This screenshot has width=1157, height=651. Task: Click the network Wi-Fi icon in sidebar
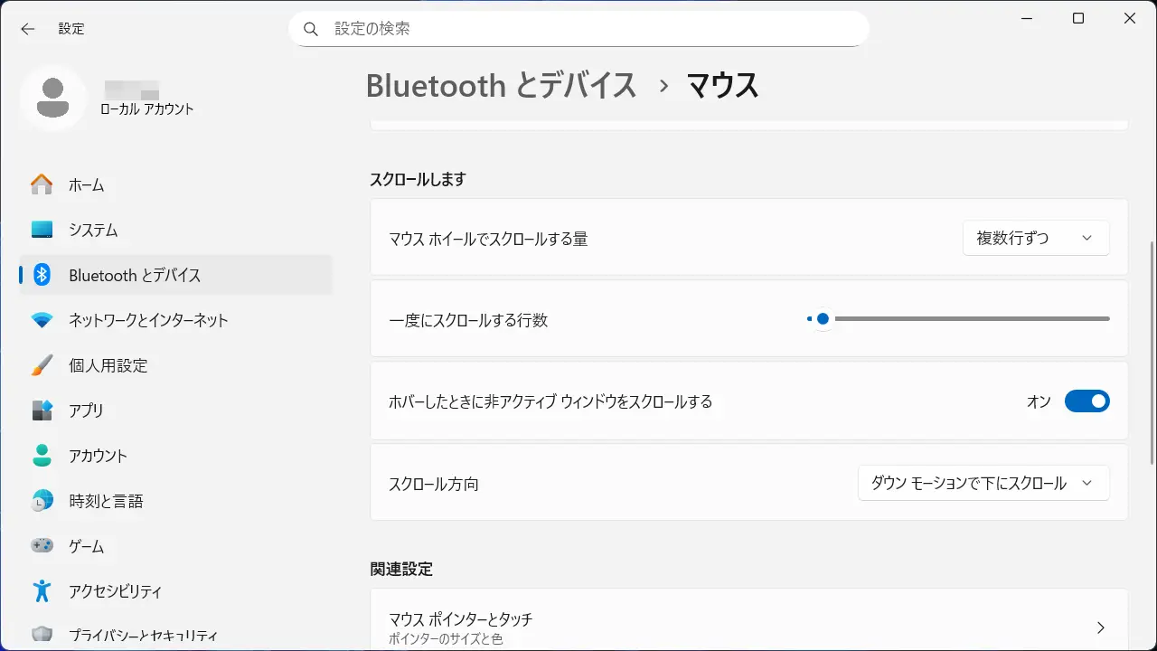(42, 320)
